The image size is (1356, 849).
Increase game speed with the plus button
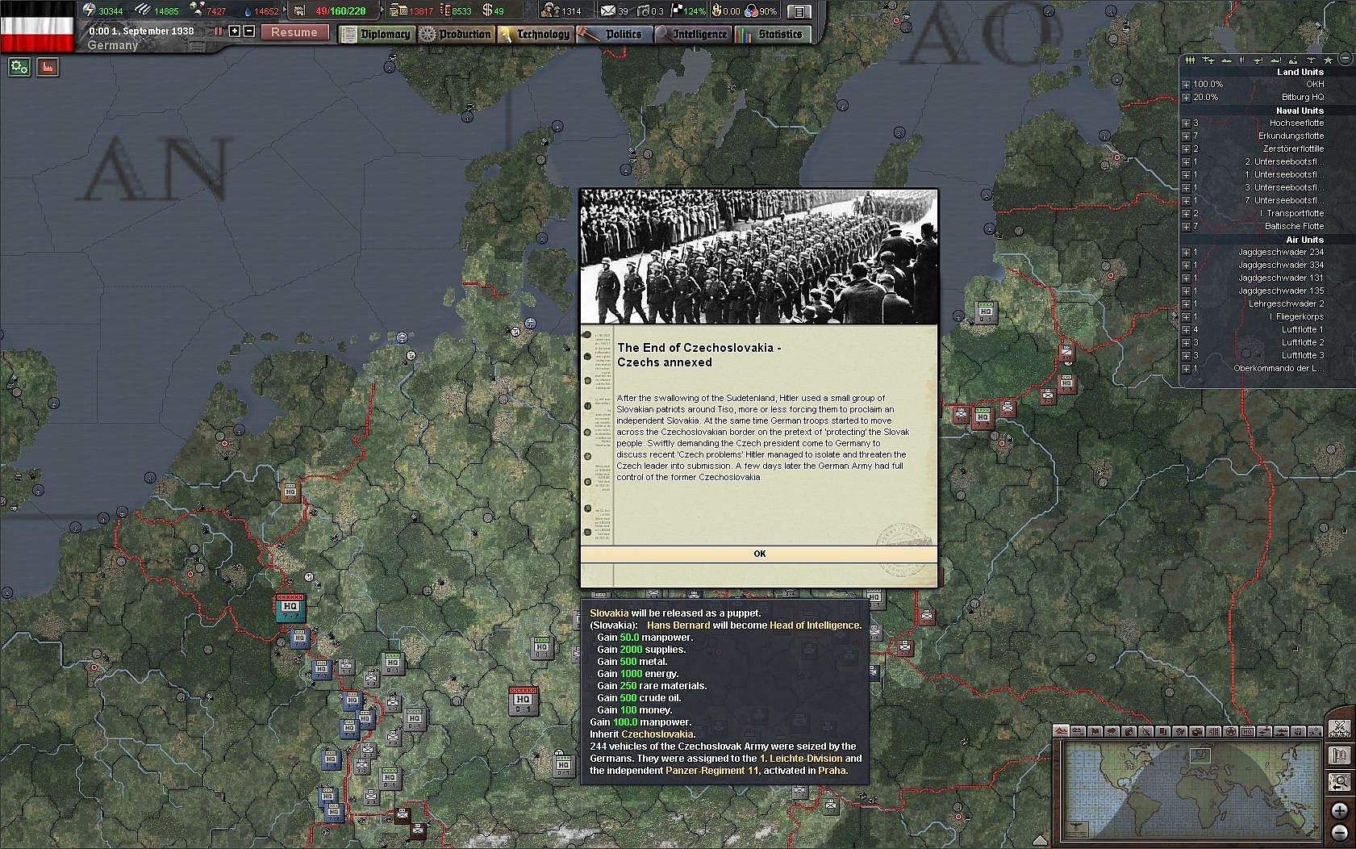pyautogui.click(x=235, y=31)
